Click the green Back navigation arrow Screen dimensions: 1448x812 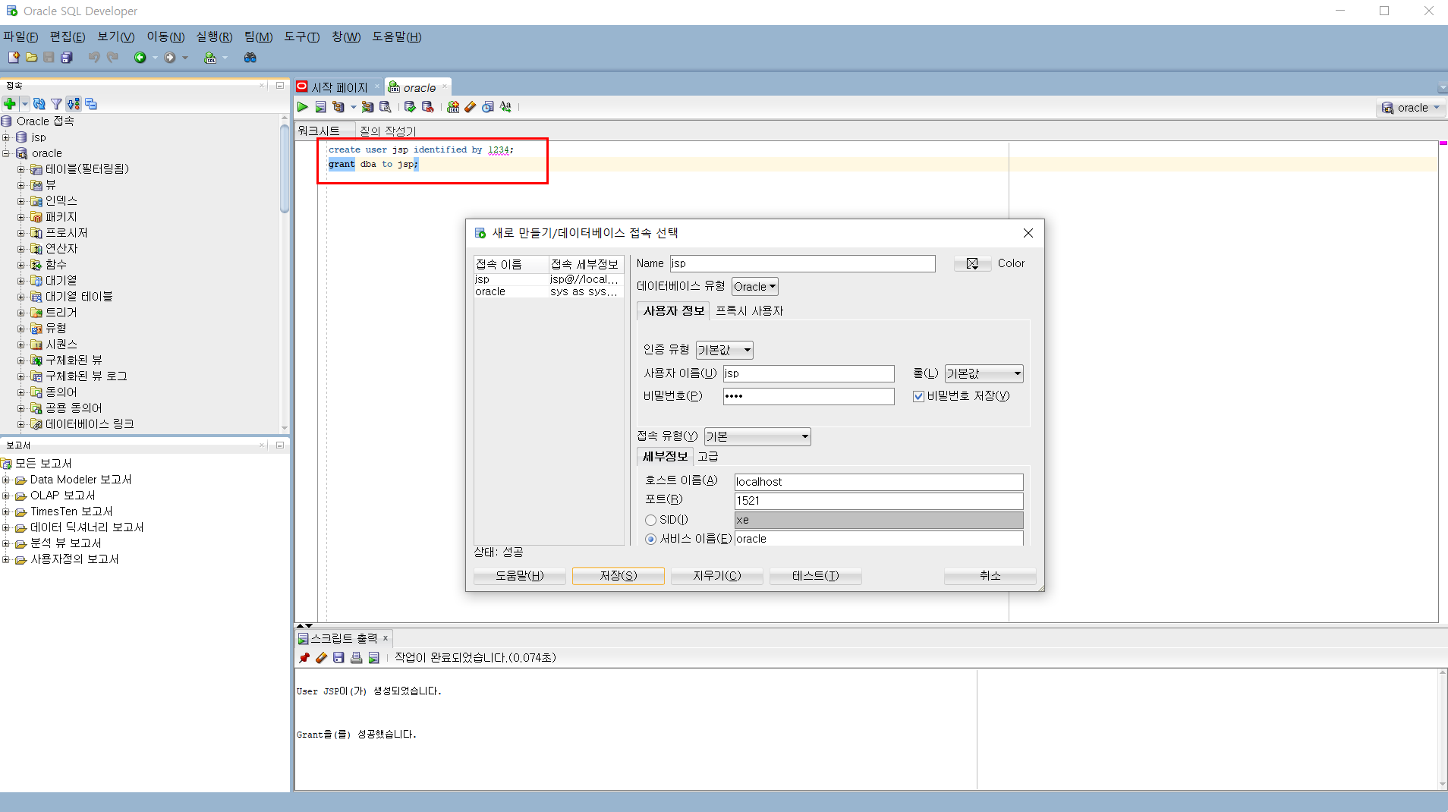point(140,58)
